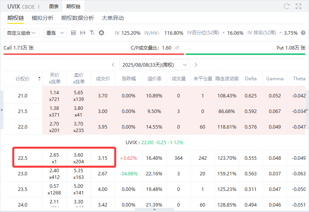Click the fullscreen expand icon
Image resolution: width=309 pixels, height=212 pixels.
point(298,6)
